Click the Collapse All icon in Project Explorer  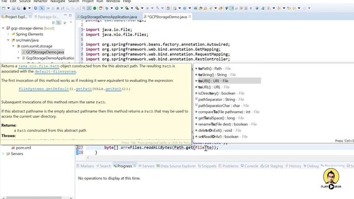(54, 23)
